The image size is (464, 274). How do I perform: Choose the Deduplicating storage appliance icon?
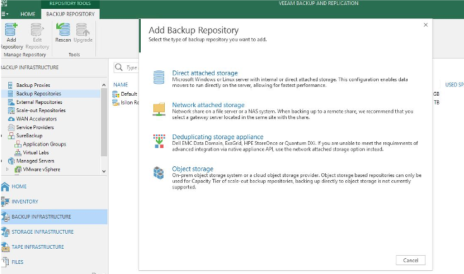coord(158,140)
